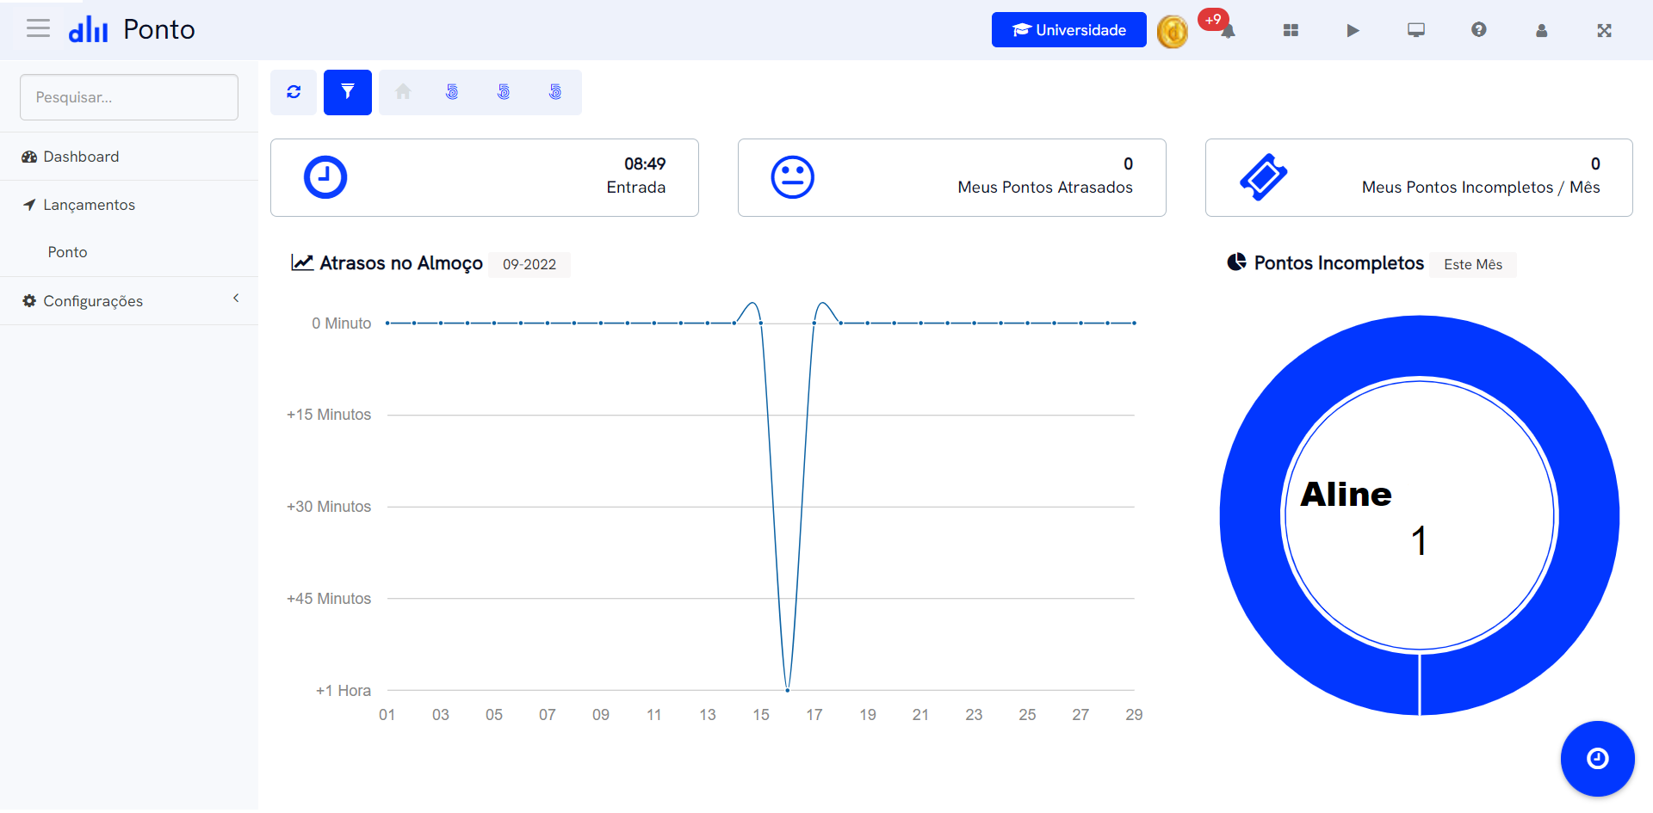Screen dimensions: 1653x813
Task: Click the grey home icon
Action: 403,91
